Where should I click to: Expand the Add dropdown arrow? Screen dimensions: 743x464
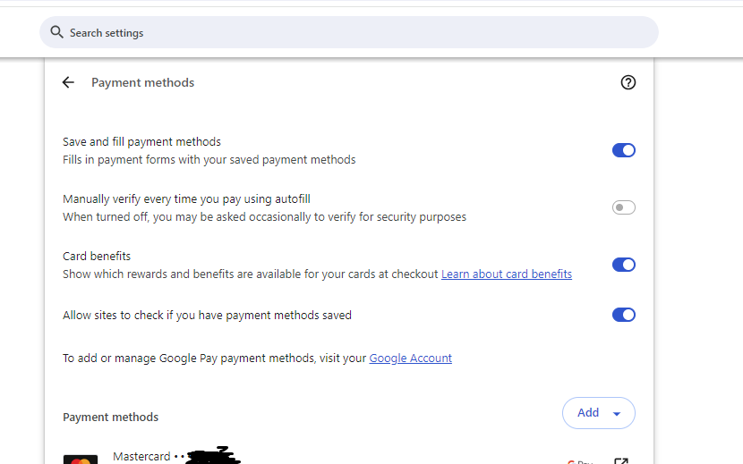(x=616, y=413)
